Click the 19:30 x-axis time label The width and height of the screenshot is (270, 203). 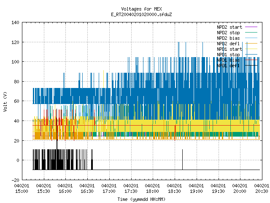(x=218, y=191)
